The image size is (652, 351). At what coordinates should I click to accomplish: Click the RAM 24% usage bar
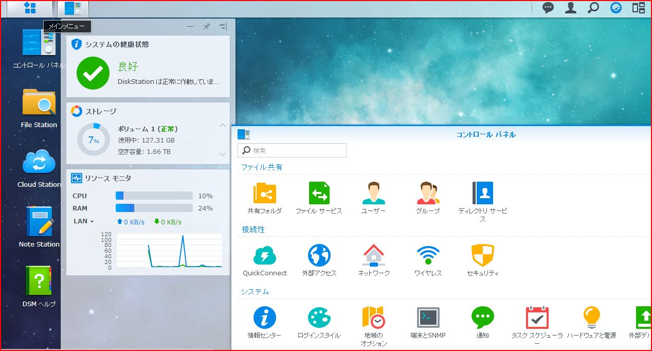pos(154,208)
